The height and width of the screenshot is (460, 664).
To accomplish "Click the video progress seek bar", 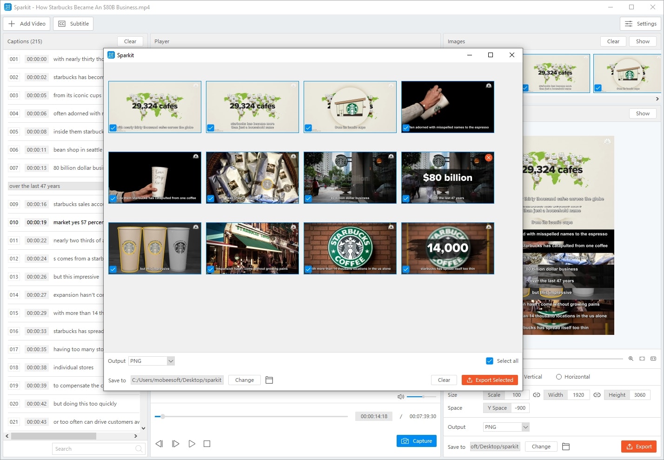I will click(x=251, y=416).
